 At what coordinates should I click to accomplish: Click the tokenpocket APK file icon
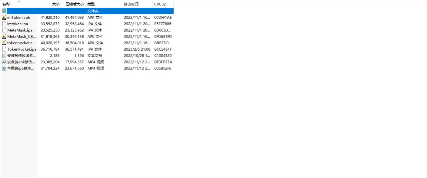[4, 43]
